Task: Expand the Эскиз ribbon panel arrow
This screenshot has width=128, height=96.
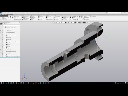Action: (20, 21)
